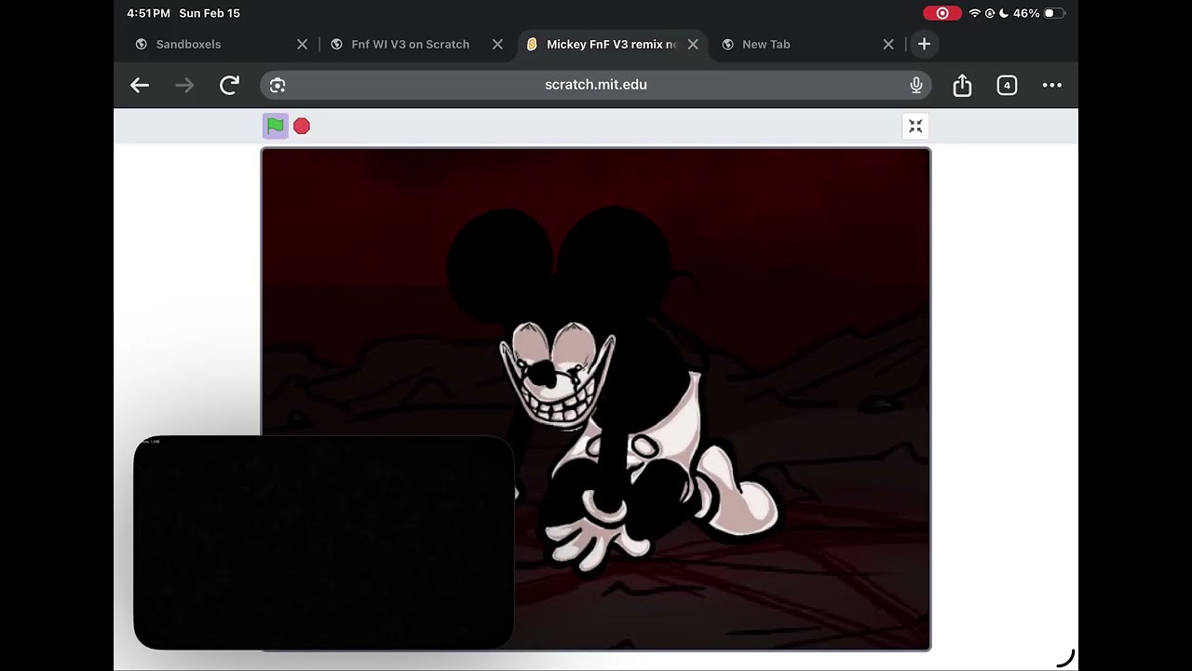Click the green flag to start the project
This screenshot has width=1192, height=671.
[x=275, y=126]
